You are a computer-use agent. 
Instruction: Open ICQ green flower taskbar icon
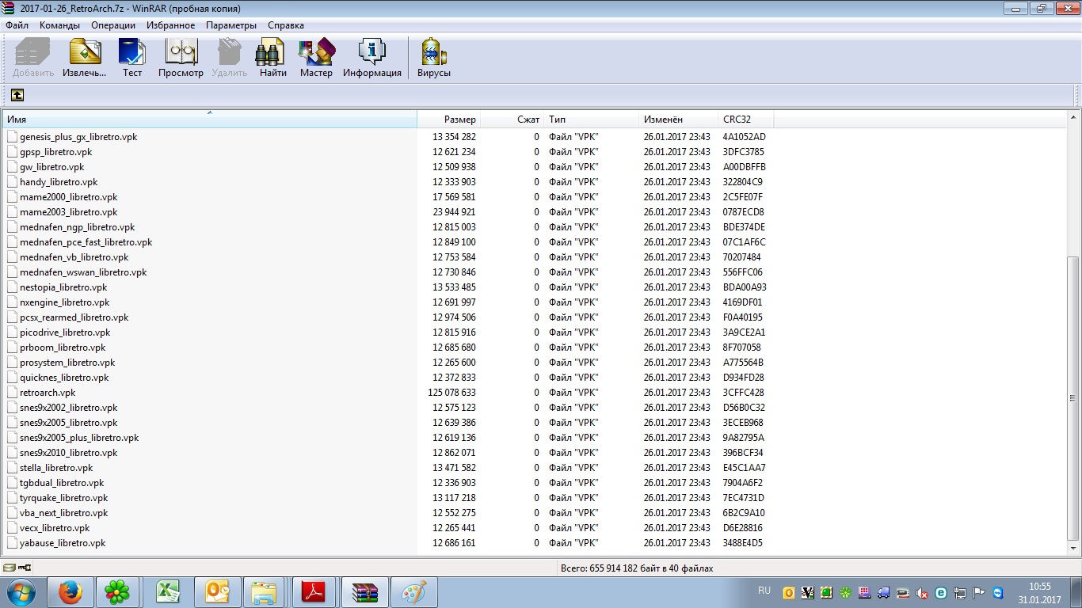[x=118, y=592]
